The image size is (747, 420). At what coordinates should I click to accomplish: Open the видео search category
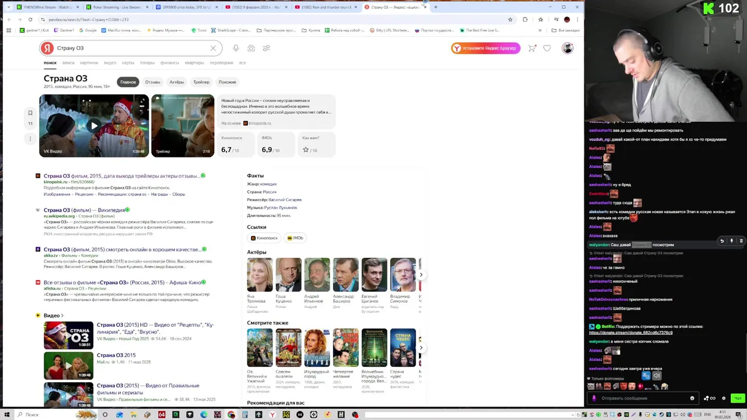click(x=110, y=63)
